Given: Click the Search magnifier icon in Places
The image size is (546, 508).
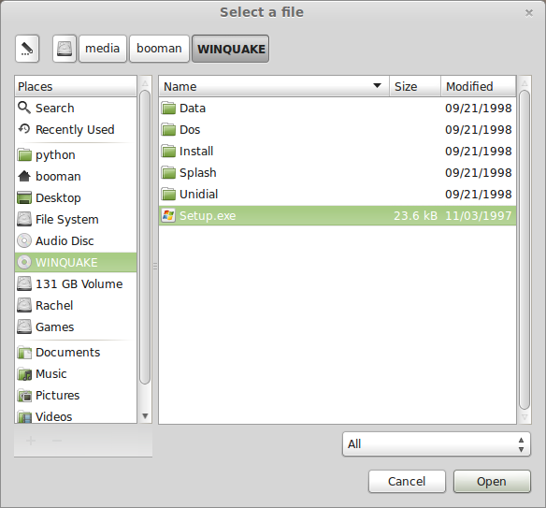Looking at the screenshot, I should pyautogui.click(x=24, y=108).
